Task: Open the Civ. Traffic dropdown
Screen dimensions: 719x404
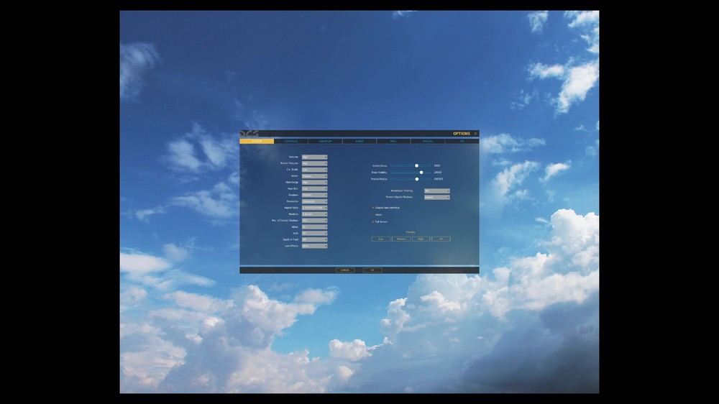Action: (x=315, y=170)
